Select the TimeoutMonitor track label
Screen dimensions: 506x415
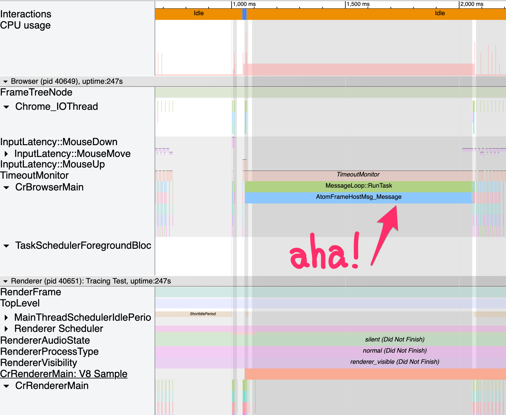pos(34,176)
